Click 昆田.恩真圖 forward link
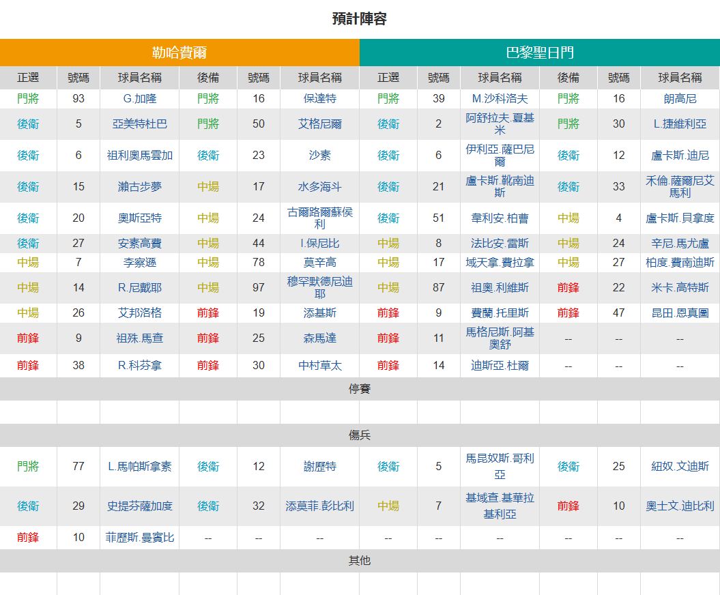The width and height of the screenshot is (720, 595). click(x=680, y=313)
